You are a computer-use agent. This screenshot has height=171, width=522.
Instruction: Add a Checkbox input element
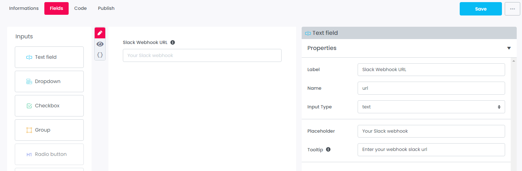49,106
